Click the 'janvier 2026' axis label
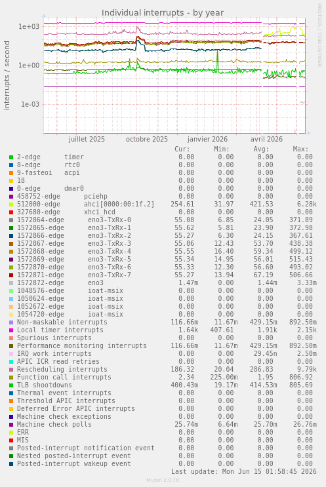Image resolution: width=326 pixels, height=487 pixels. pos(207,139)
